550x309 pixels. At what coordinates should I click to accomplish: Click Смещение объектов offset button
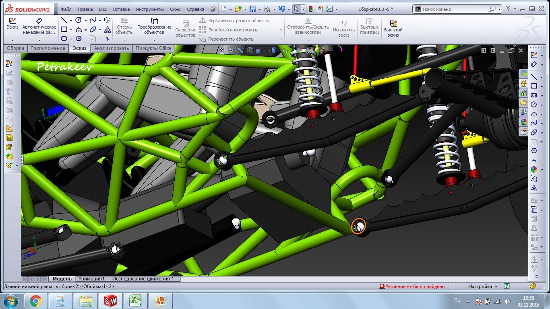pos(186,28)
